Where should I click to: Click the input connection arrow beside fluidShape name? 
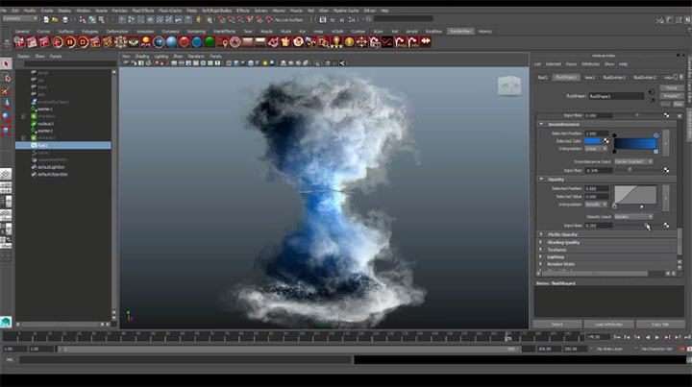click(x=652, y=91)
